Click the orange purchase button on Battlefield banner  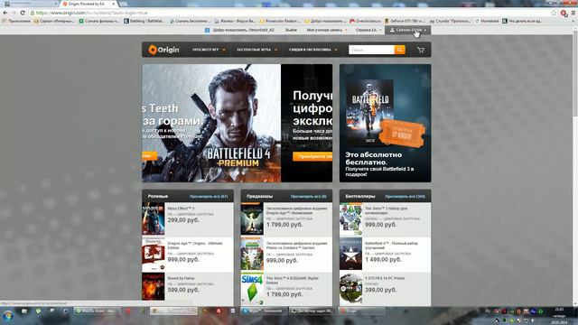312,156
